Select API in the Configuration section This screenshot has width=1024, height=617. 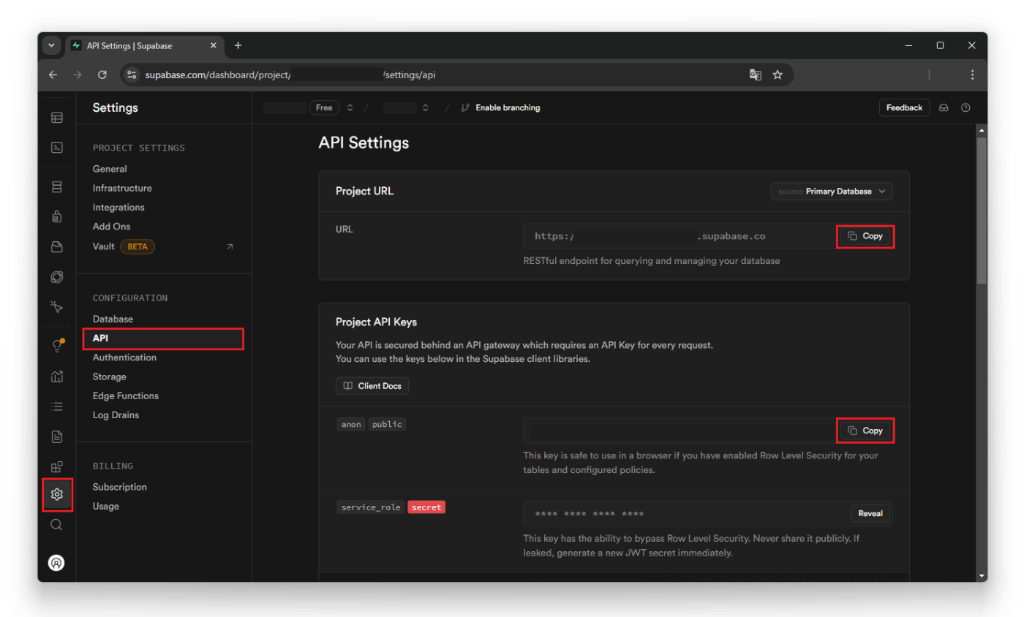(x=163, y=338)
